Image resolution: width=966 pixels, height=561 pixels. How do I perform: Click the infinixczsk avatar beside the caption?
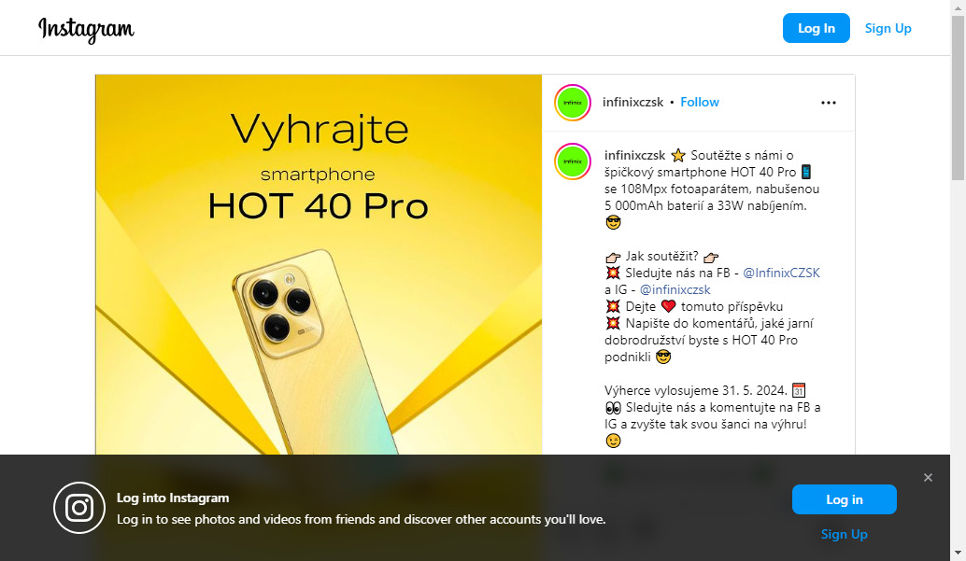click(573, 161)
